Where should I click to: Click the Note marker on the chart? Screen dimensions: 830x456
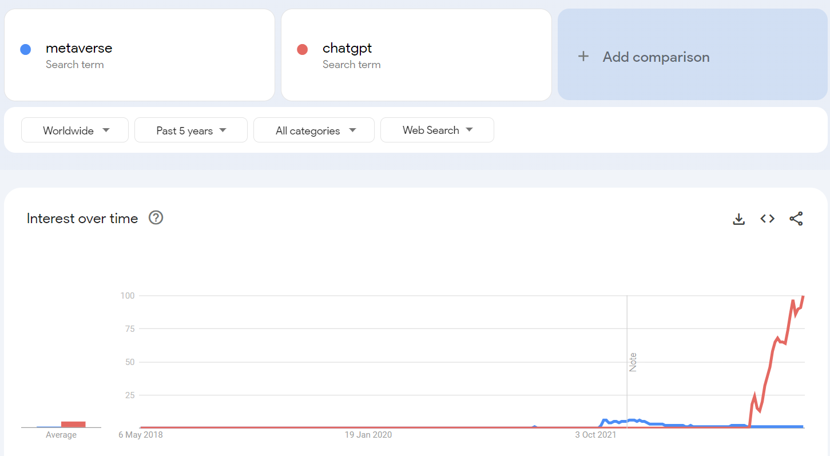pyautogui.click(x=633, y=362)
